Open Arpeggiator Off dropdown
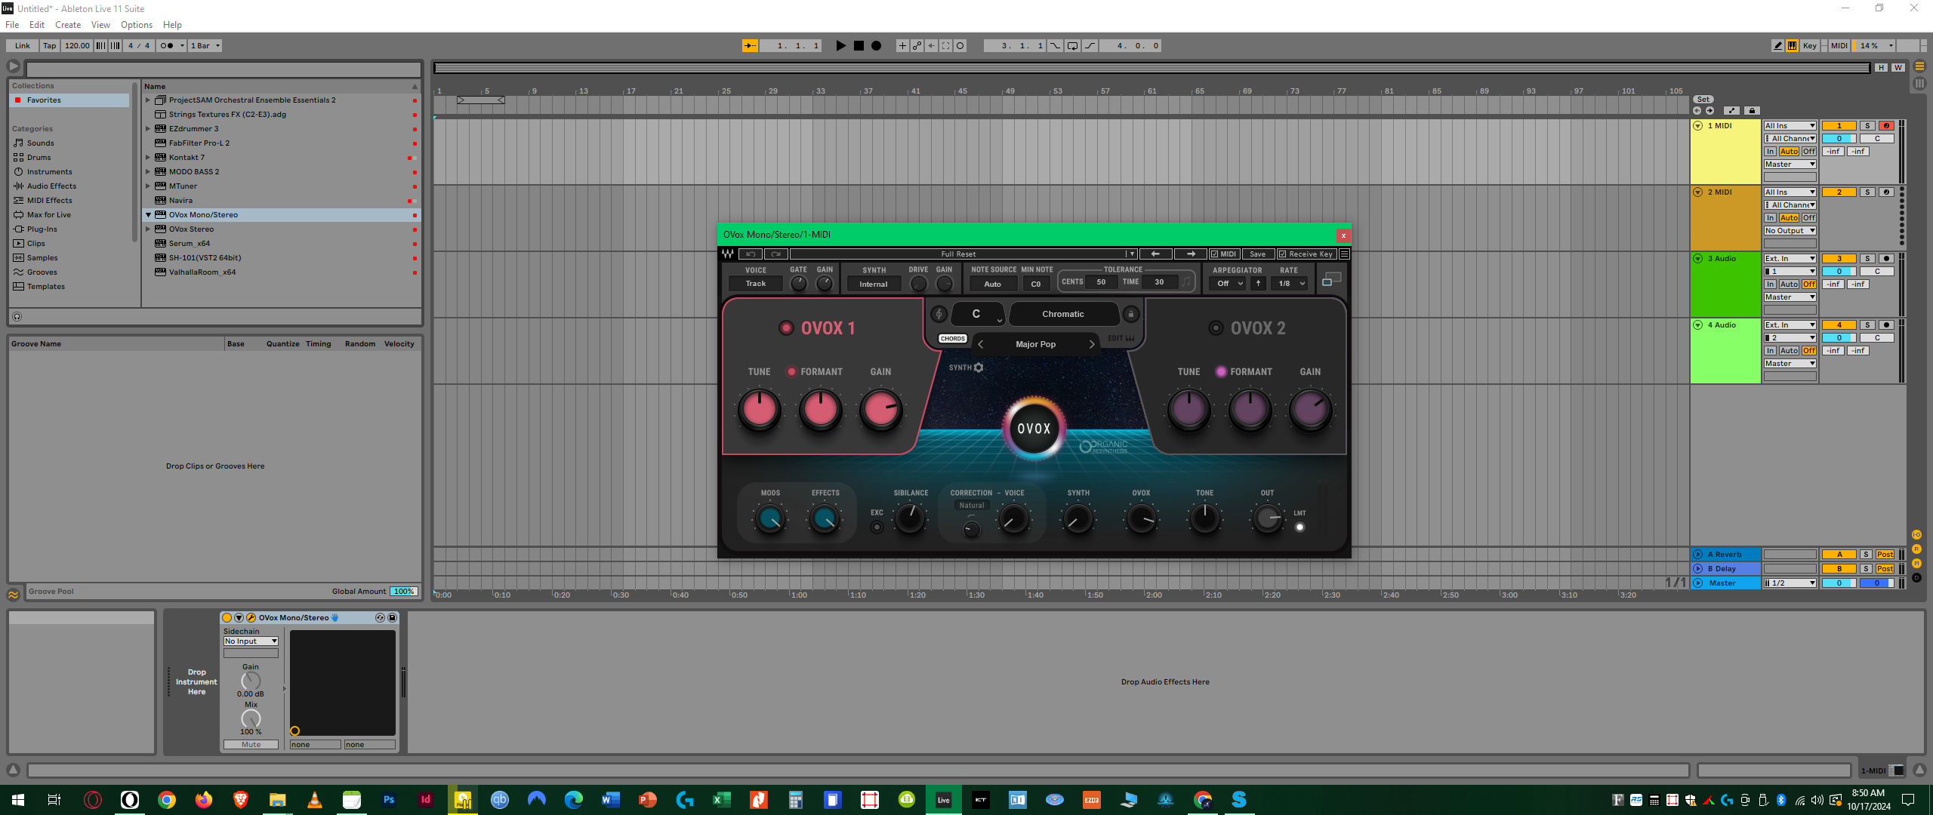Viewport: 1933px width, 815px height. coord(1228,284)
